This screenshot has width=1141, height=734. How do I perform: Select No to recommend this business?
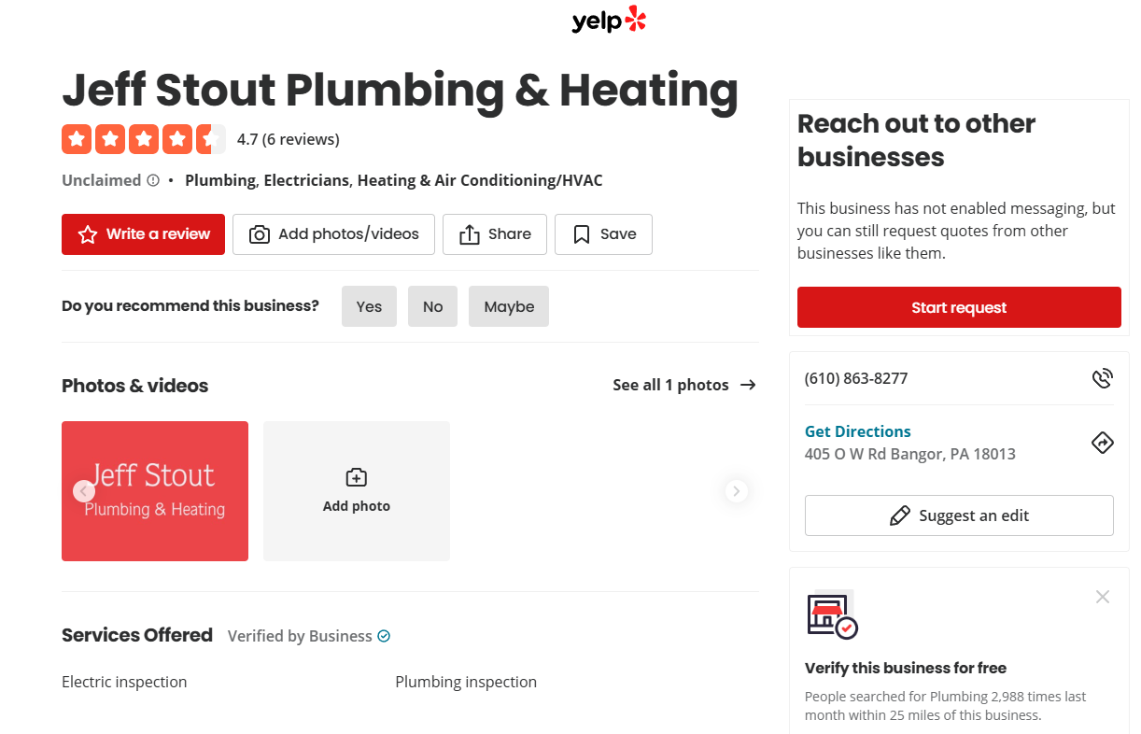point(432,306)
